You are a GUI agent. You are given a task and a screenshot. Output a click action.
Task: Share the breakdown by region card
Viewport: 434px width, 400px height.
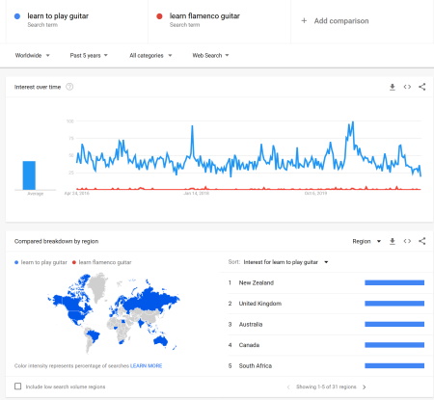422,241
